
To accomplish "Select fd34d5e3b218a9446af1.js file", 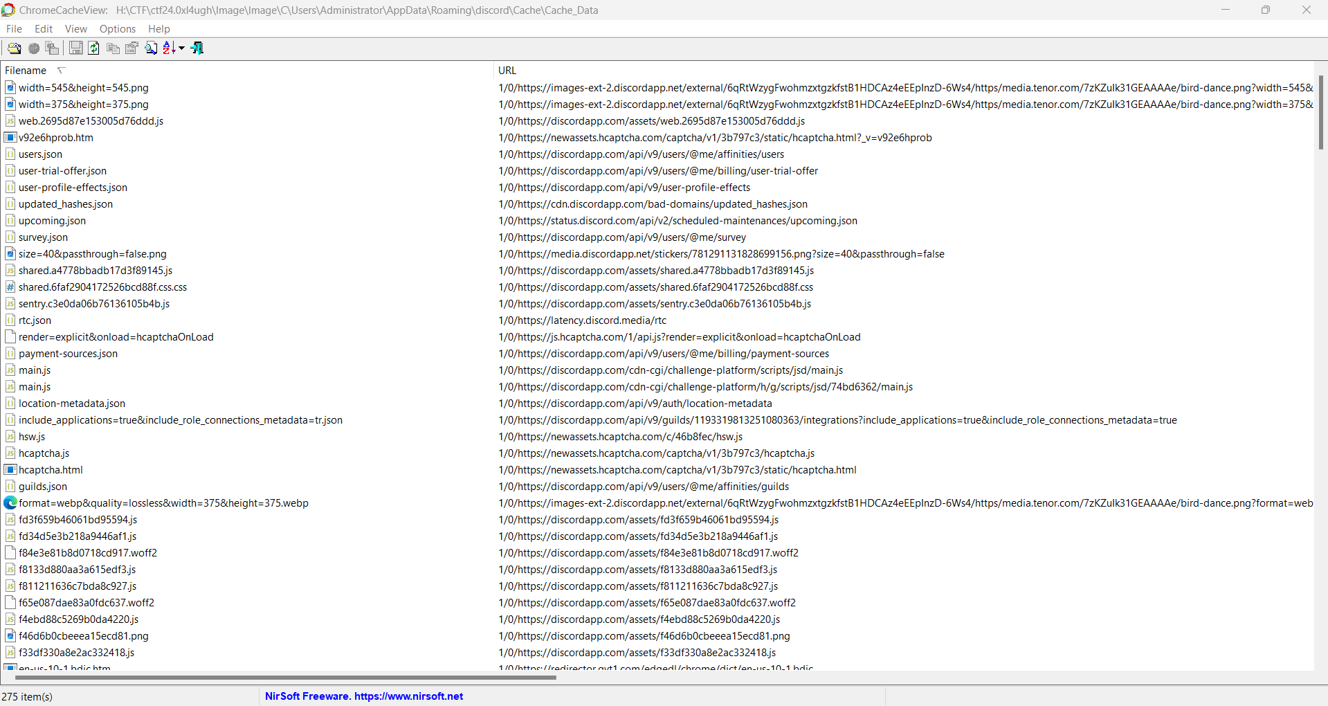I will pyautogui.click(x=78, y=536).
